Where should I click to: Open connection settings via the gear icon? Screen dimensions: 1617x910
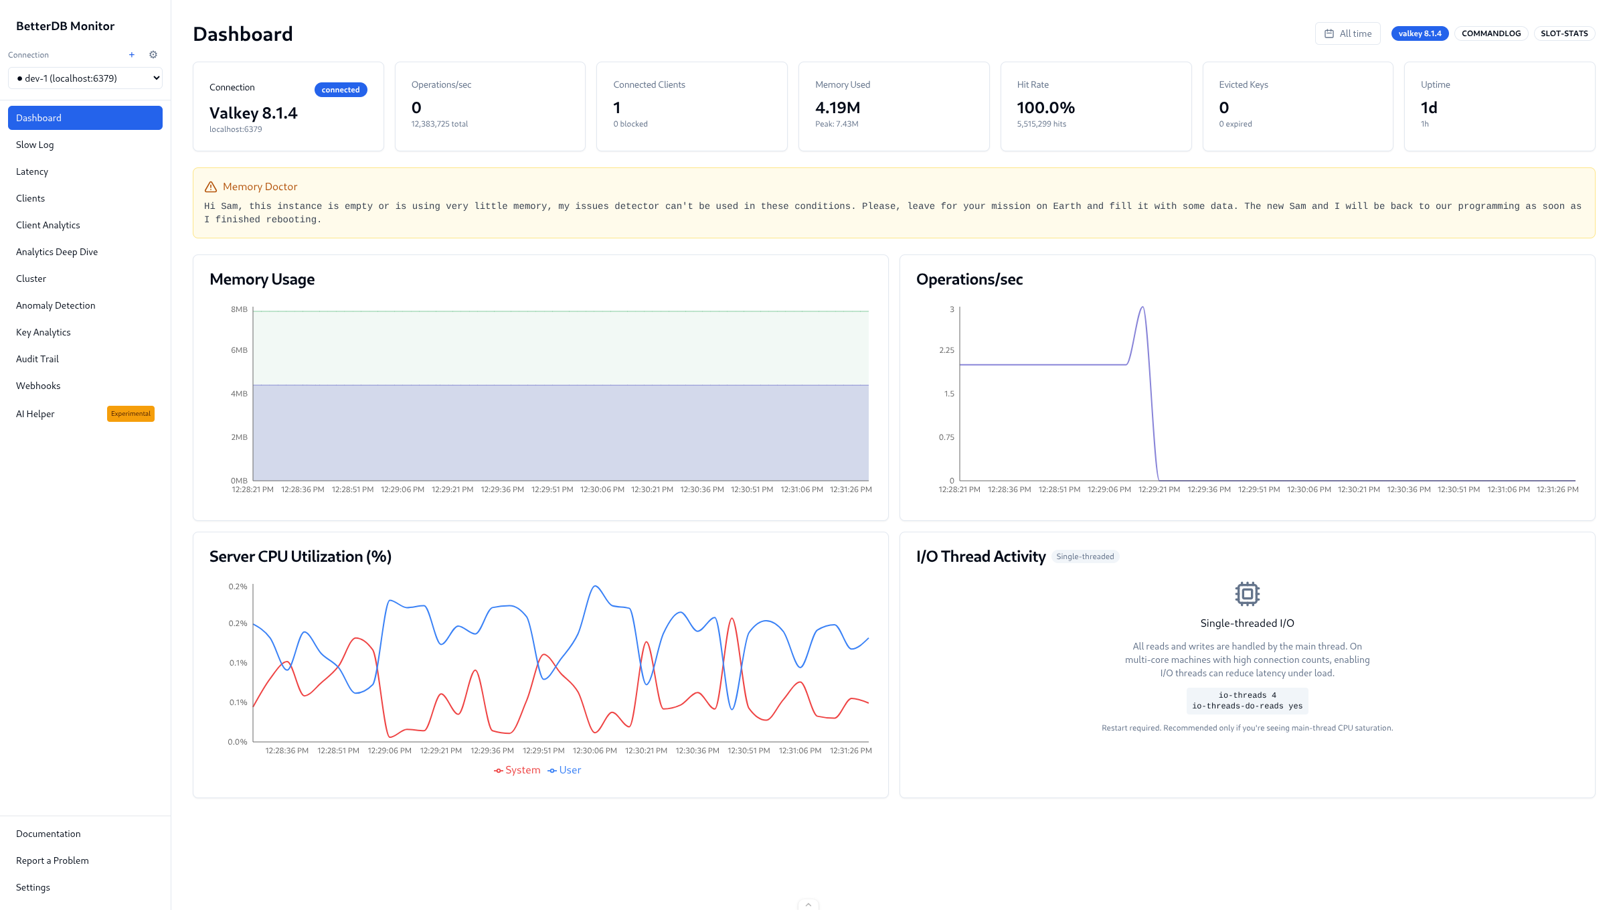pyautogui.click(x=153, y=54)
